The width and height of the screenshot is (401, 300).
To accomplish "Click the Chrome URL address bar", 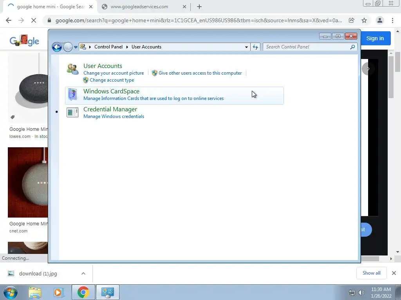I will pos(199,20).
